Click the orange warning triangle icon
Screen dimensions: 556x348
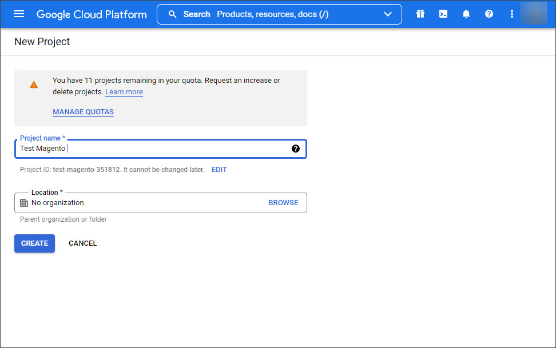pos(34,85)
